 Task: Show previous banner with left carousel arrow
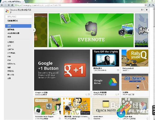(x=34, y=30)
